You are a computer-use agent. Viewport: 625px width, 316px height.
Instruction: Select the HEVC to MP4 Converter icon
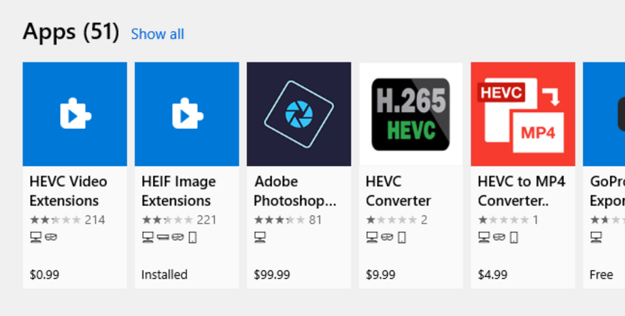[x=522, y=114]
